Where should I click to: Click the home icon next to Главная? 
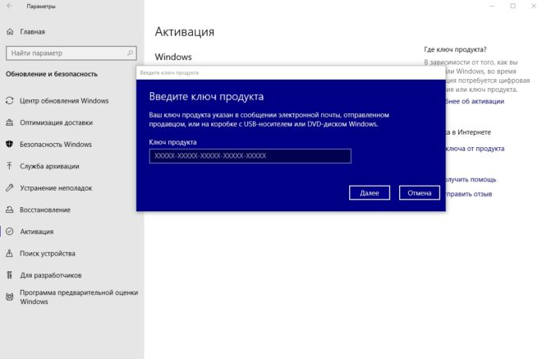click(x=10, y=31)
